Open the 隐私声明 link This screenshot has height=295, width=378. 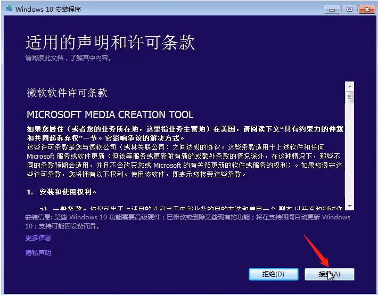point(38,253)
